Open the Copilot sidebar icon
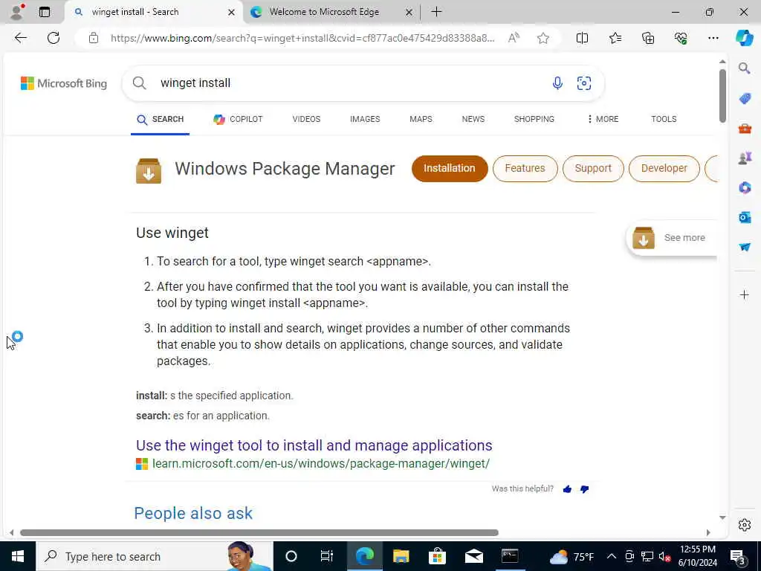This screenshot has height=571, width=761. pos(744,38)
